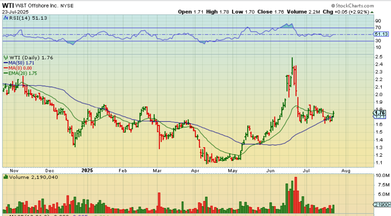This screenshot has height=216, width=391.
Task: Click the green Volume bars icon
Action: (5, 177)
